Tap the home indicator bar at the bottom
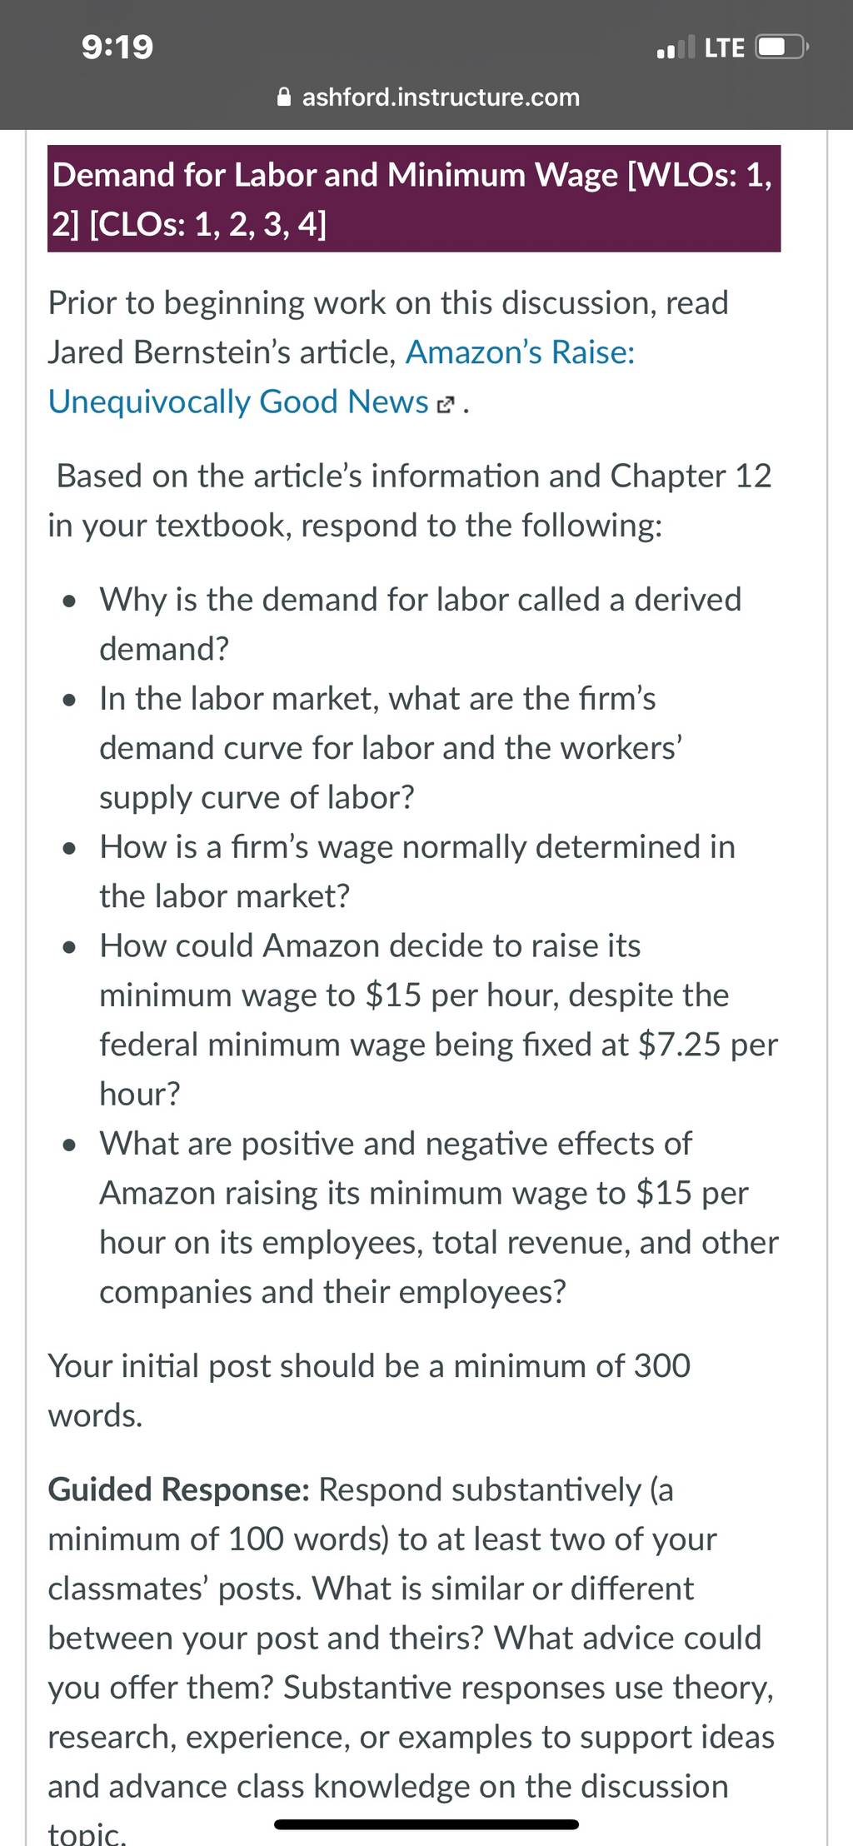This screenshot has height=1846, width=853. (426, 1824)
